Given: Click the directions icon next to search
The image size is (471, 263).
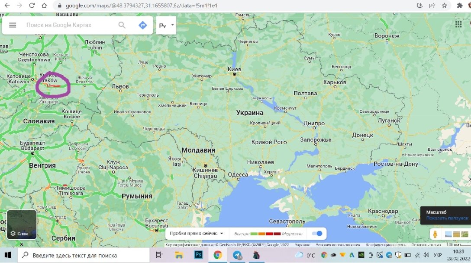Looking at the screenshot, I should 143,25.
